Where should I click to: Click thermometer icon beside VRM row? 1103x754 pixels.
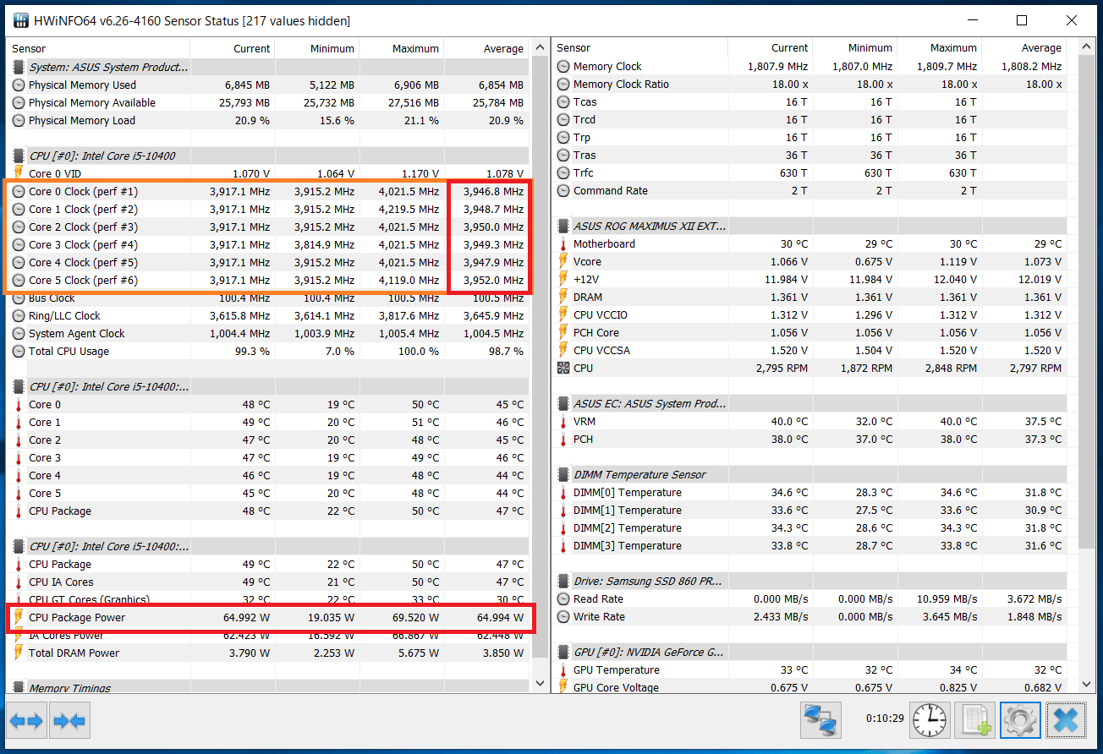point(563,421)
